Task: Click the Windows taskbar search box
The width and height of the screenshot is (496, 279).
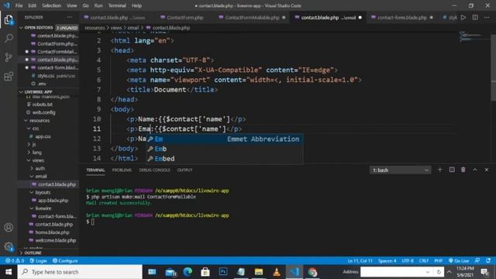Action: (x=80, y=272)
